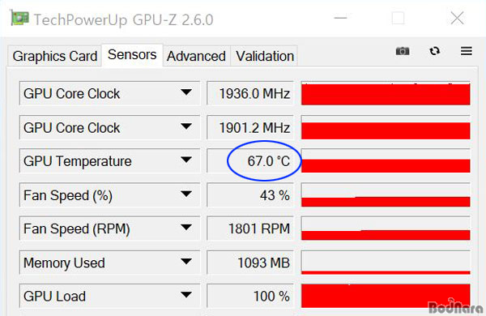The width and height of the screenshot is (486, 316).
Task: Open the hamburger menu icon
Action: click(x=467, y=51)
